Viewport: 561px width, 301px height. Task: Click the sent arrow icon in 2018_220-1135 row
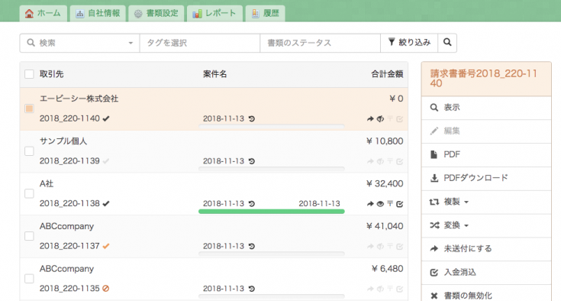(370, 289)
